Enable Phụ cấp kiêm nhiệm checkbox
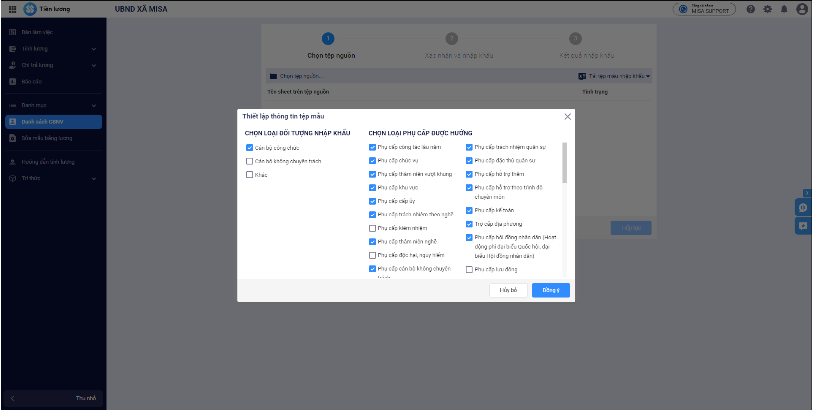The width and height of the screenshot is (814, 412). 372,228
